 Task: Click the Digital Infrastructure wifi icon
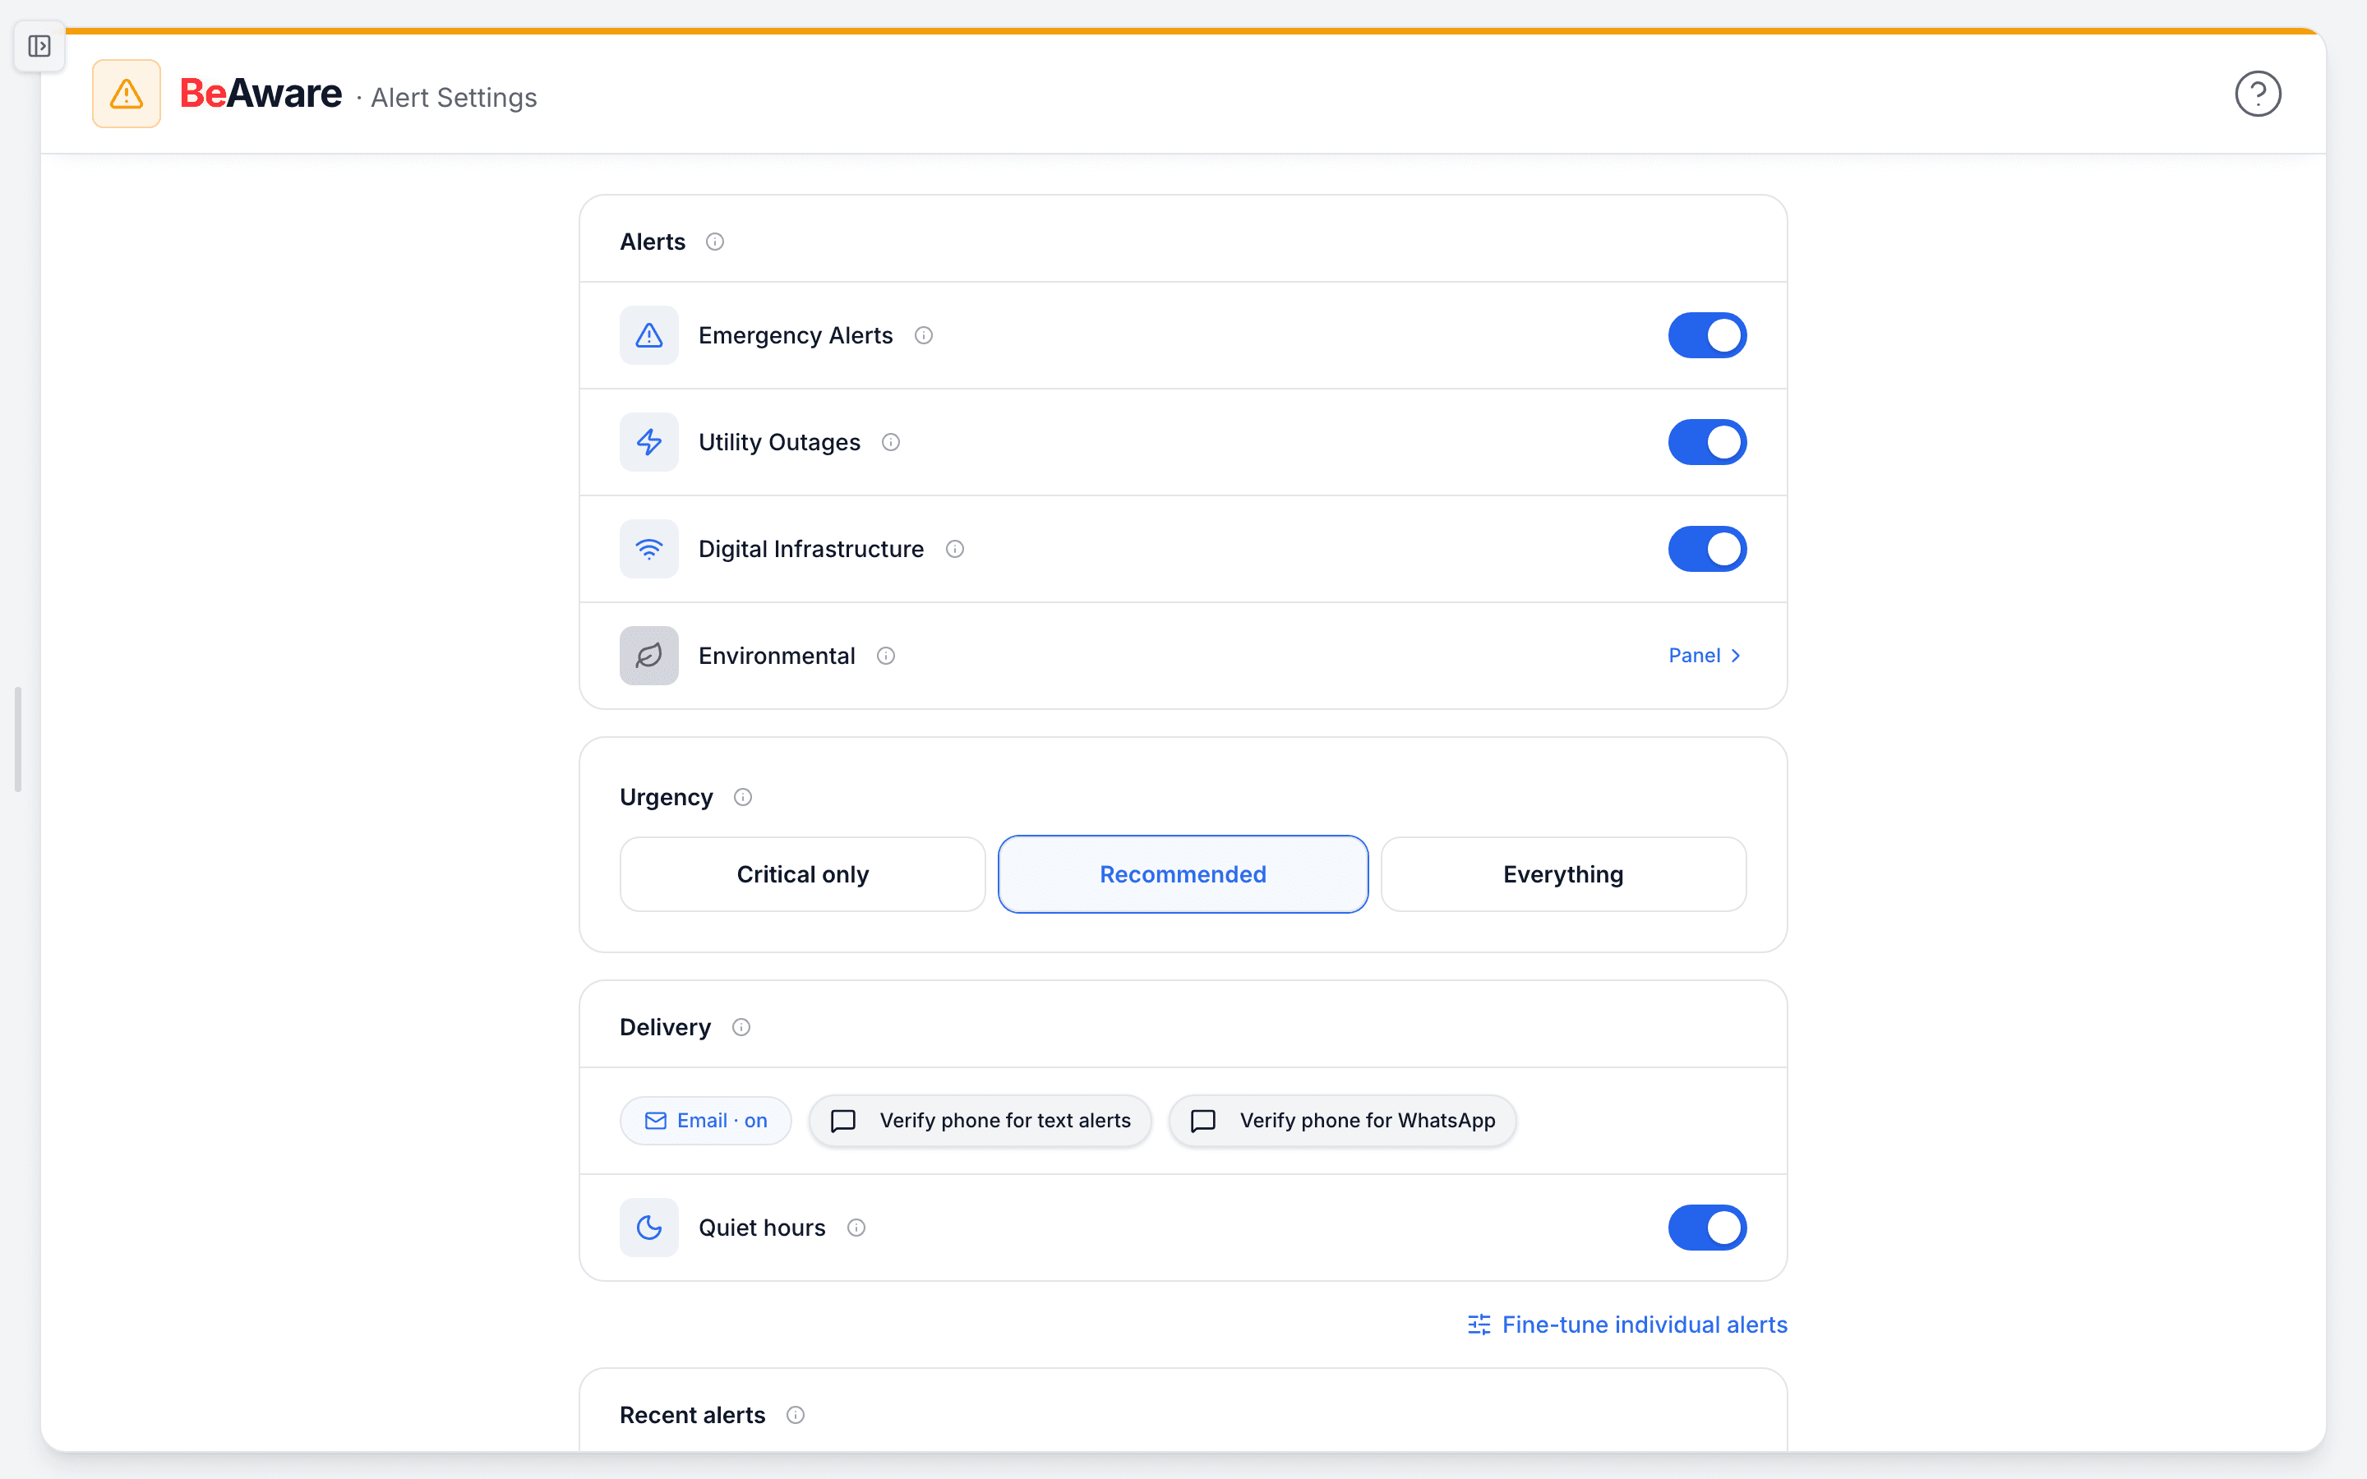649,549
